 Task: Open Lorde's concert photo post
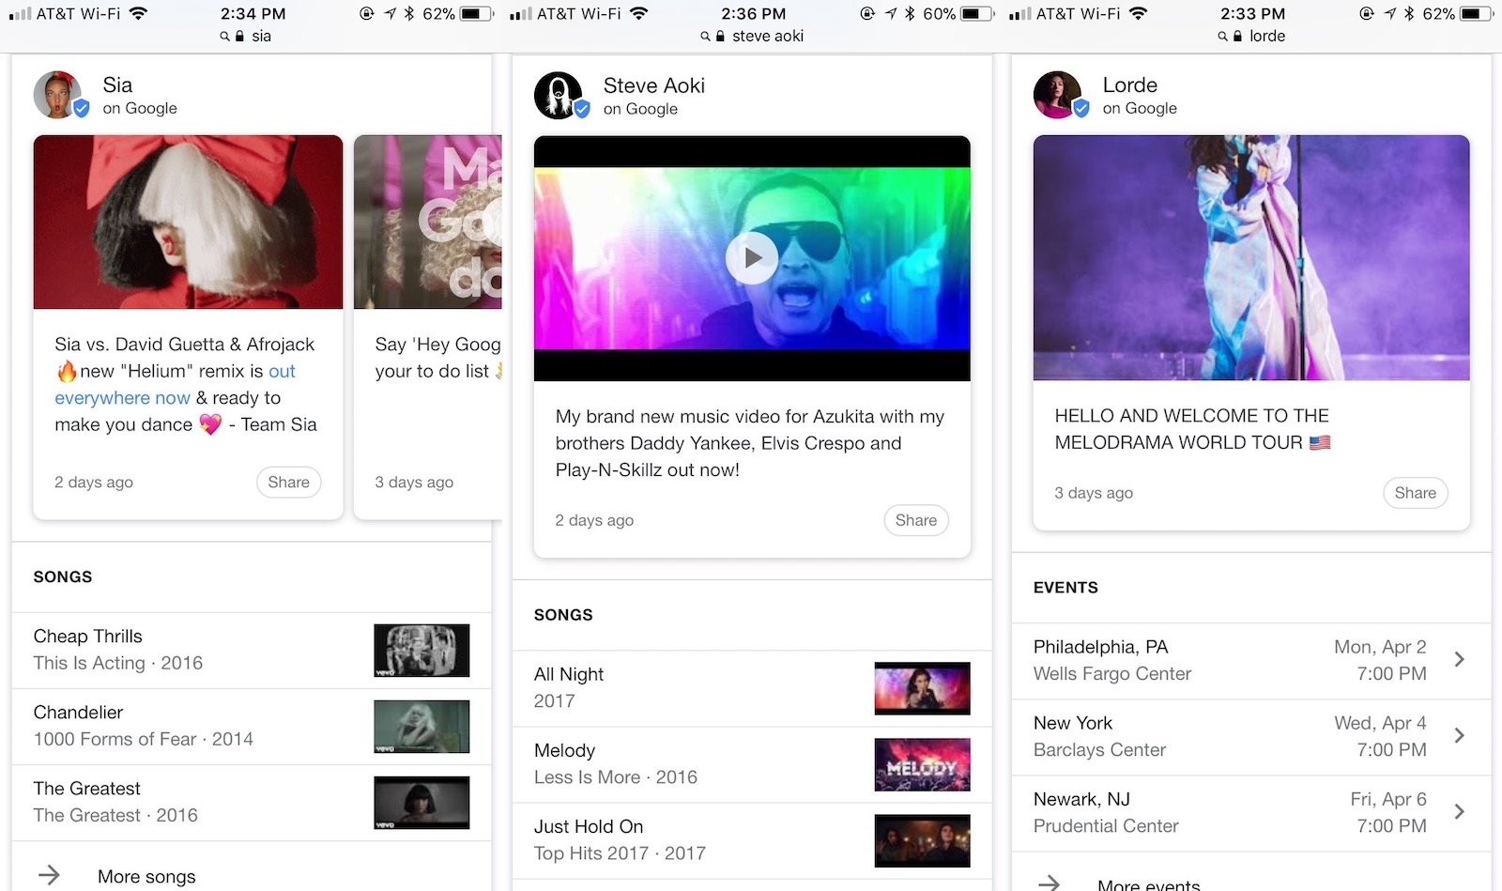coord(1251,258)
